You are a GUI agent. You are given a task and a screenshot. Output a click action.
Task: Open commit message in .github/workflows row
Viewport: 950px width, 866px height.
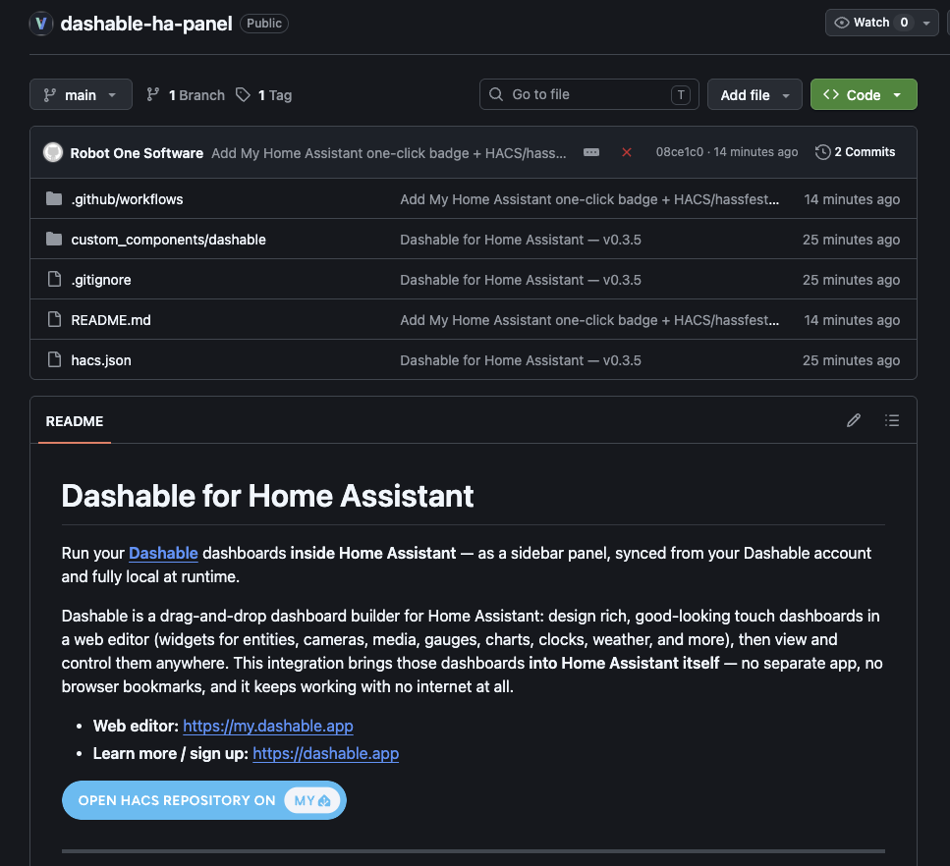[x=588, y=199]
